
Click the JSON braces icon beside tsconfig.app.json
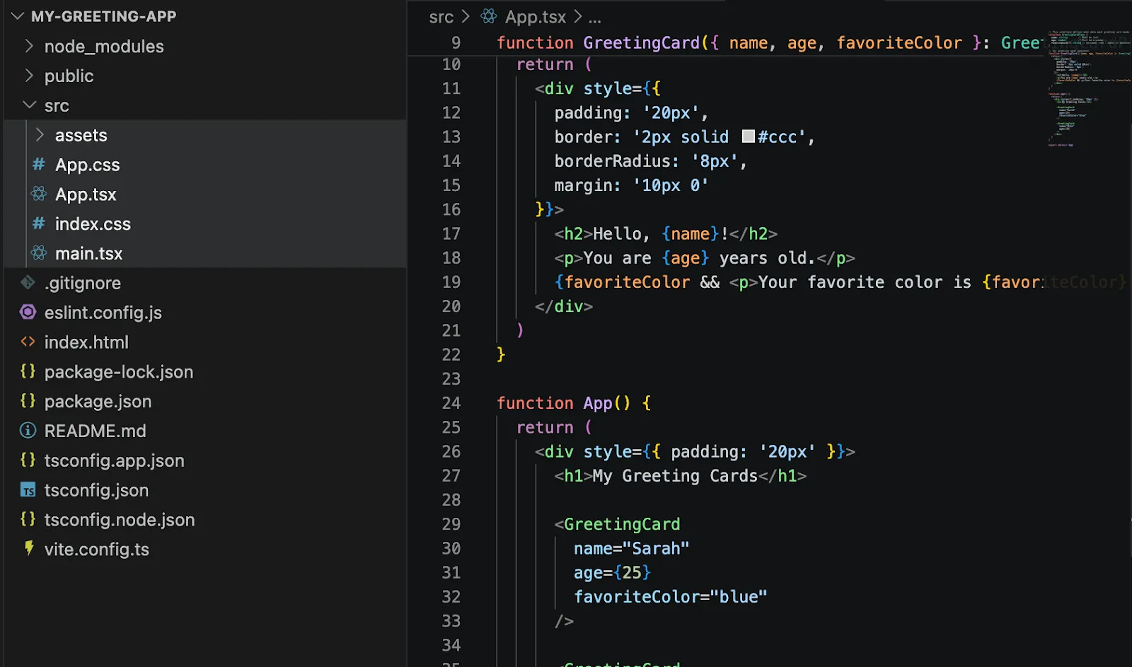(x=28, y=460)
